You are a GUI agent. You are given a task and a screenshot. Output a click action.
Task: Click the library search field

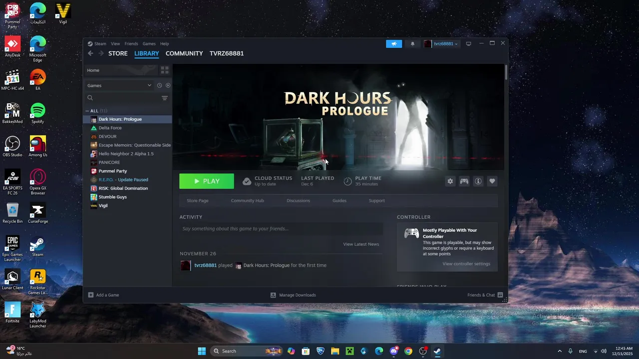(122, 98)
